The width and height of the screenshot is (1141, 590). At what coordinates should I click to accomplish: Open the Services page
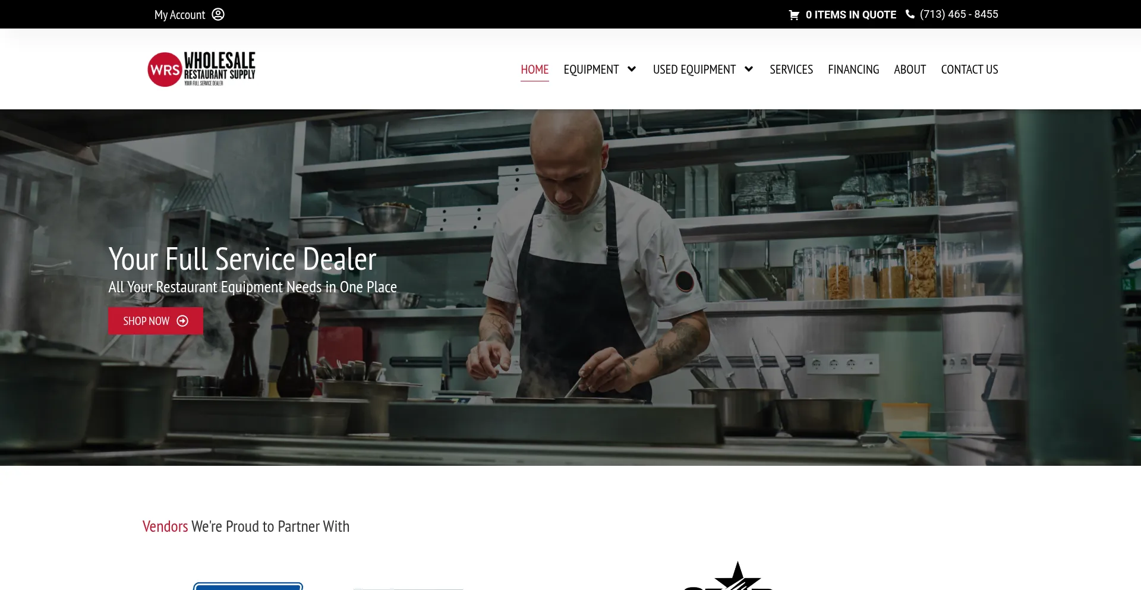[x=791, y=70]
